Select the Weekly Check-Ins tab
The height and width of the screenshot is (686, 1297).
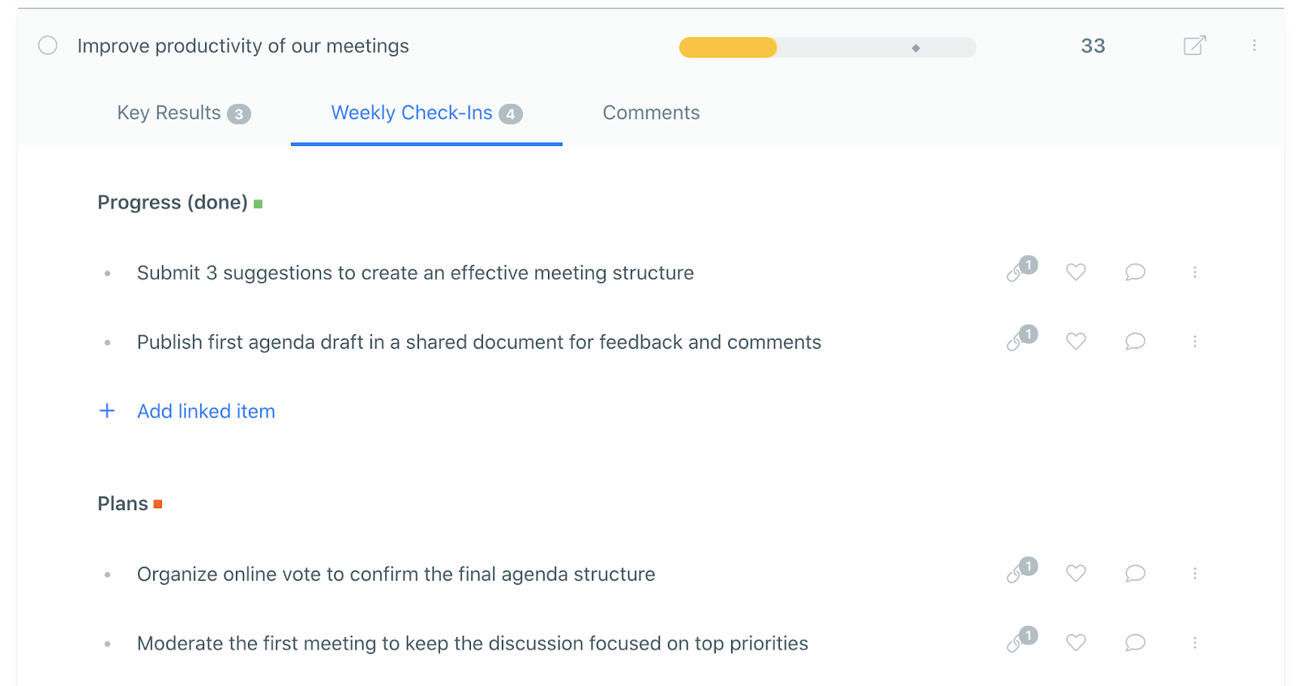pos(426,113)
